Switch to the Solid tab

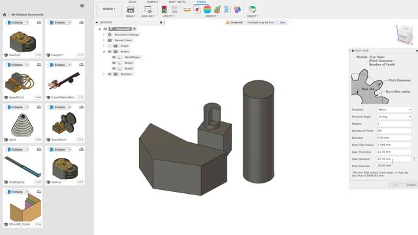[x=132, y=2]
